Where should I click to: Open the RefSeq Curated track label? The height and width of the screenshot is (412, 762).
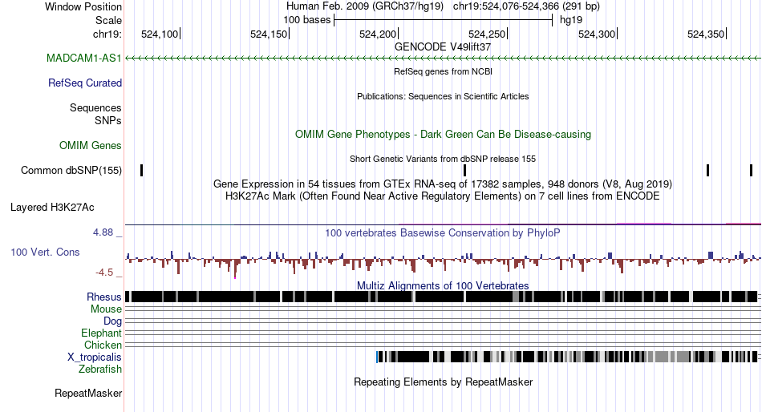click(x=85, y=83)
